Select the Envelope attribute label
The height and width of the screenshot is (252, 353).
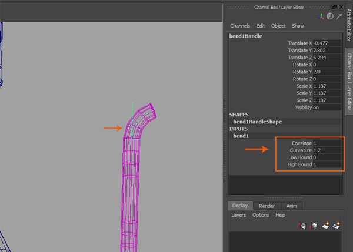302,143
